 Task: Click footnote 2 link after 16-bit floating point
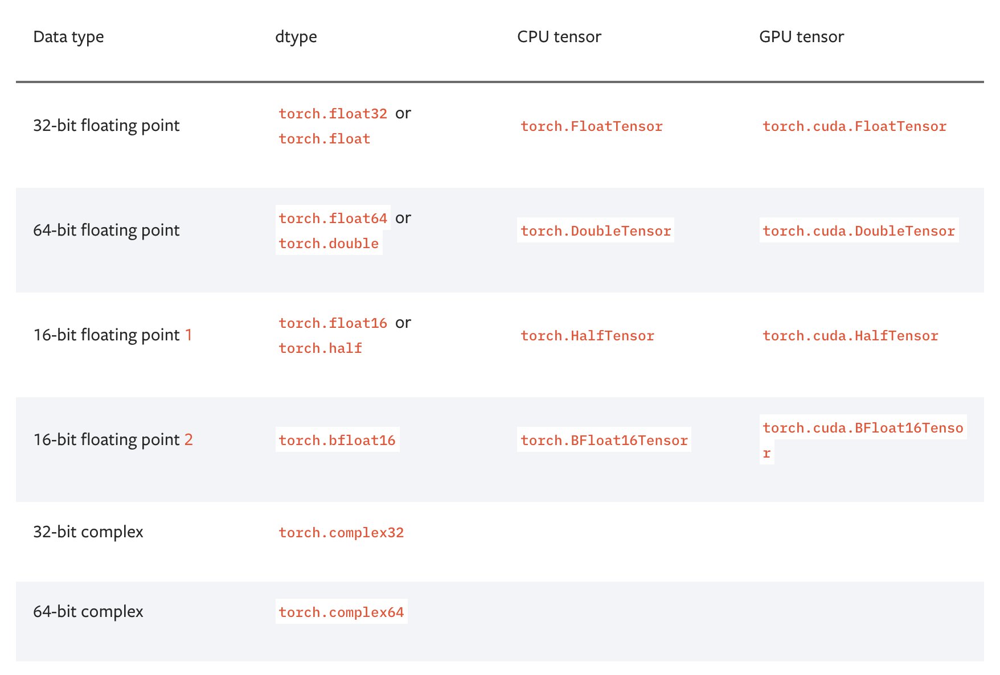[188, 439]
